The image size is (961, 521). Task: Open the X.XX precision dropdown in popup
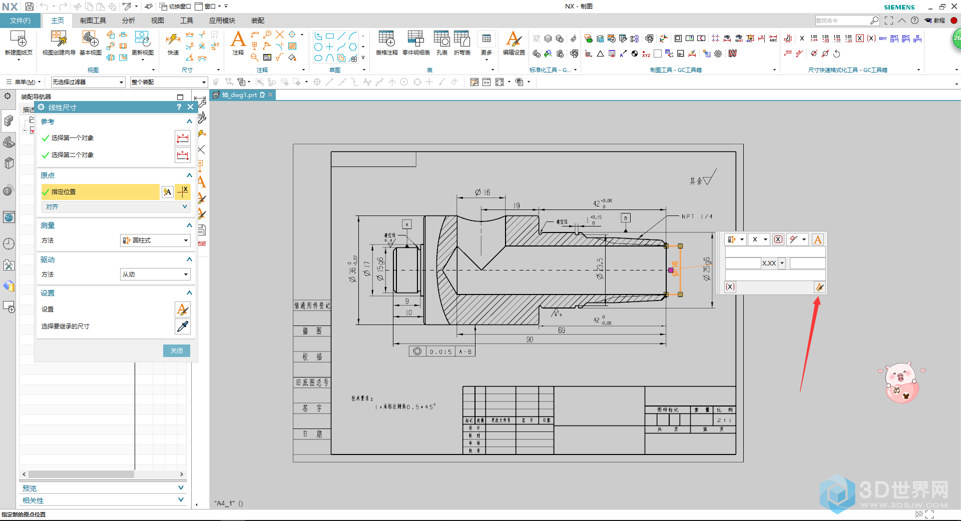782,263
